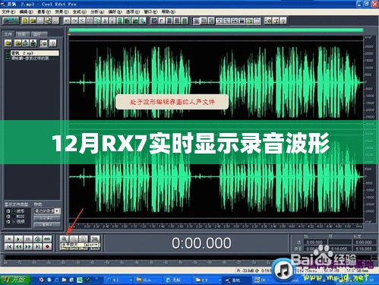The image size is (379, 285).
Task: Switch view using the multitrack toggle button
Action: (x=11, y=21)
